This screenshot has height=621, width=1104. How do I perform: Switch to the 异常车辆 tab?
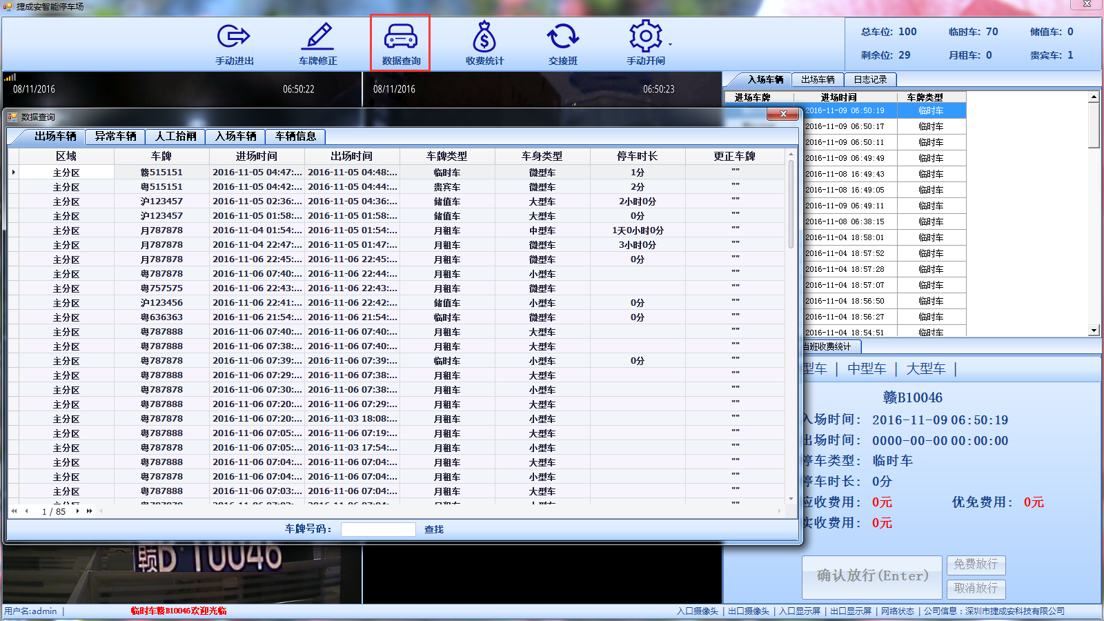point(115,136)
